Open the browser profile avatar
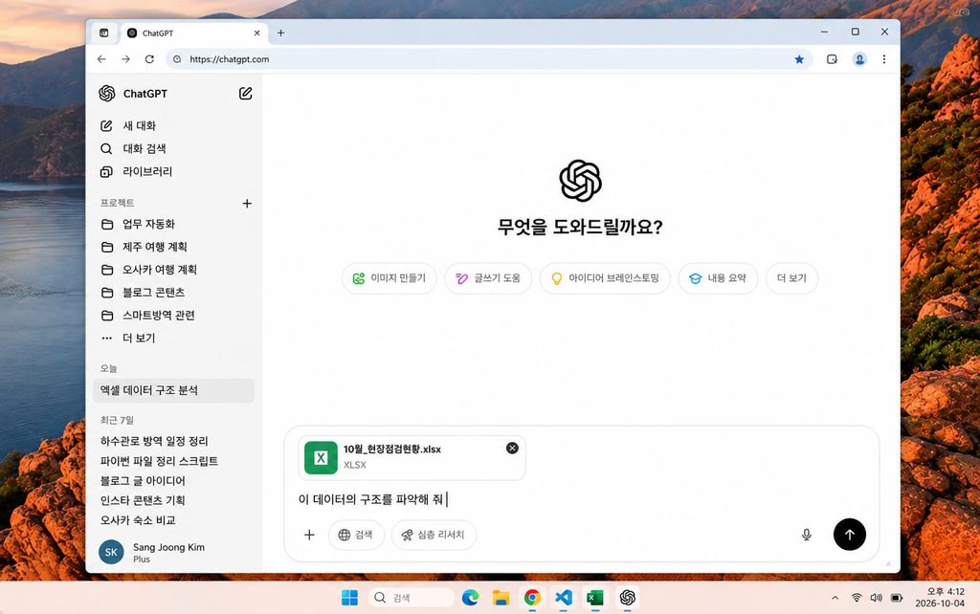 click(860, 59)
